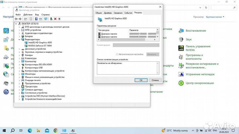Expand the Дисковые устройства node
The image size is (239, 134).
point(19,49)
